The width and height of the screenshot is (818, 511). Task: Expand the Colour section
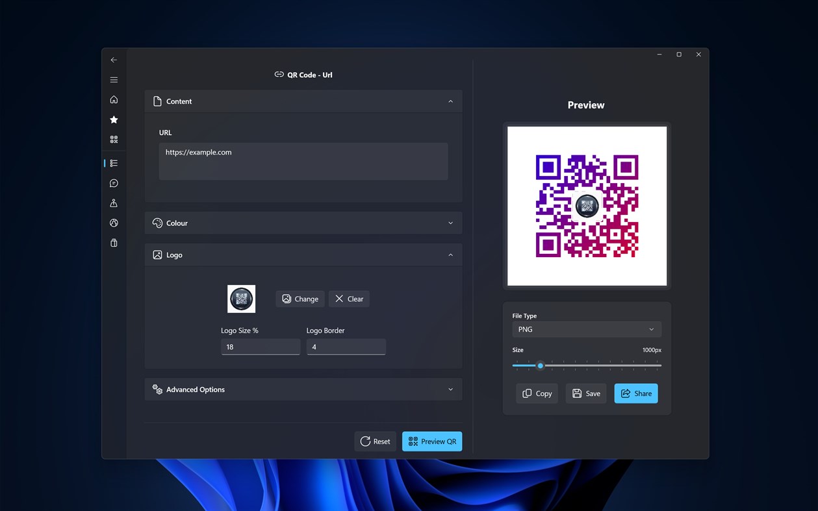click(451, 223)
